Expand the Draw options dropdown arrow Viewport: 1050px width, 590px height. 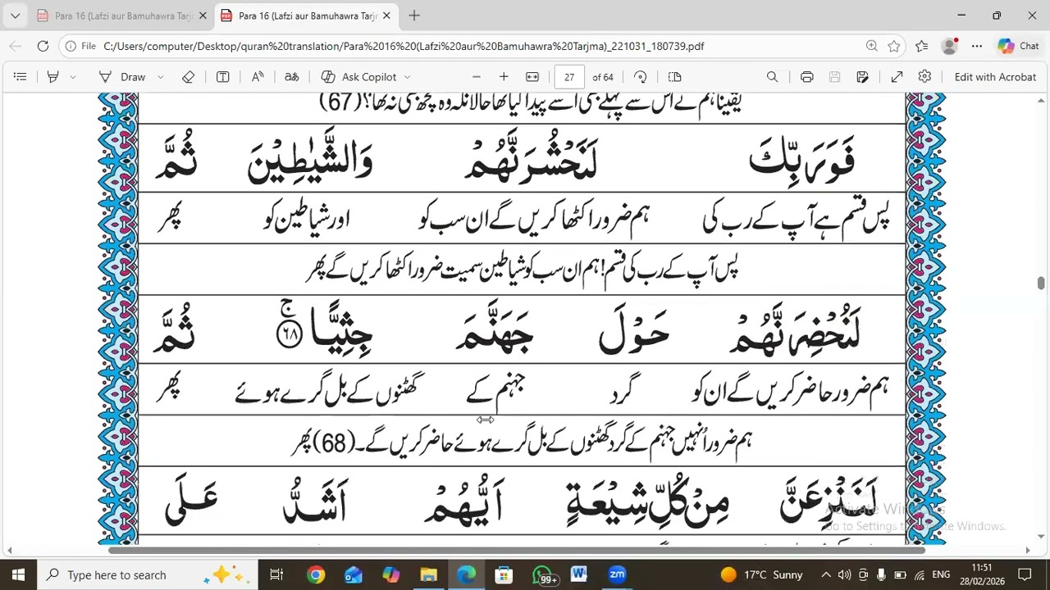pos(160,77)
